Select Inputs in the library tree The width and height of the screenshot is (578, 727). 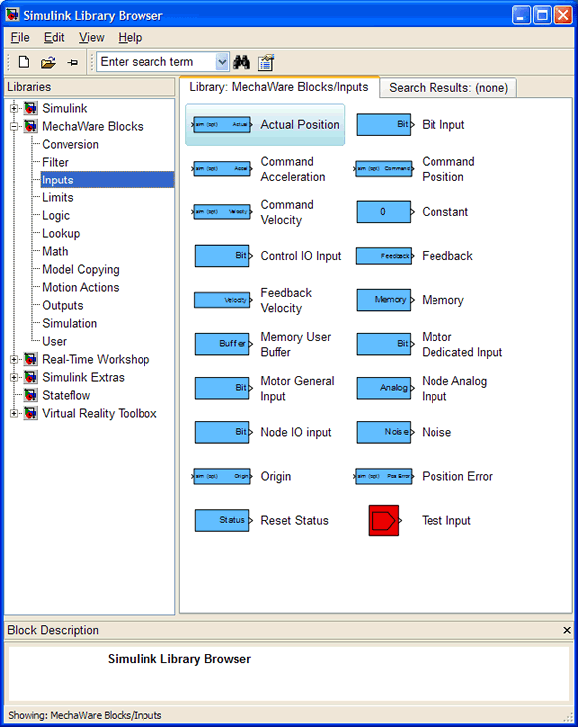pyautogui.click(x=107, y=180)
